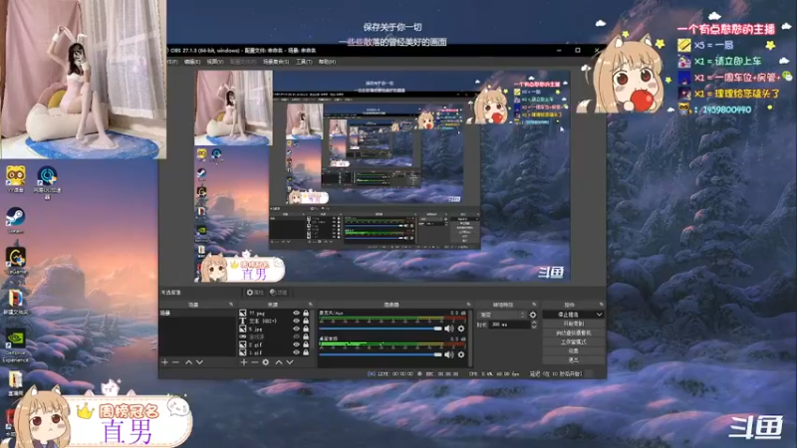Select the 77.png source row
797x448 pixels.
click(x=275, y=314)
